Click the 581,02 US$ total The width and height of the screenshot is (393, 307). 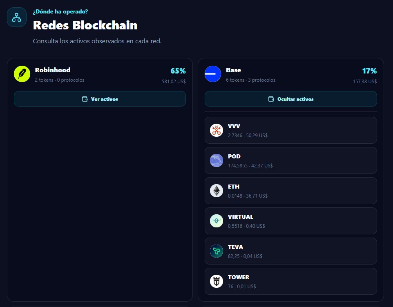coord(174,81)
